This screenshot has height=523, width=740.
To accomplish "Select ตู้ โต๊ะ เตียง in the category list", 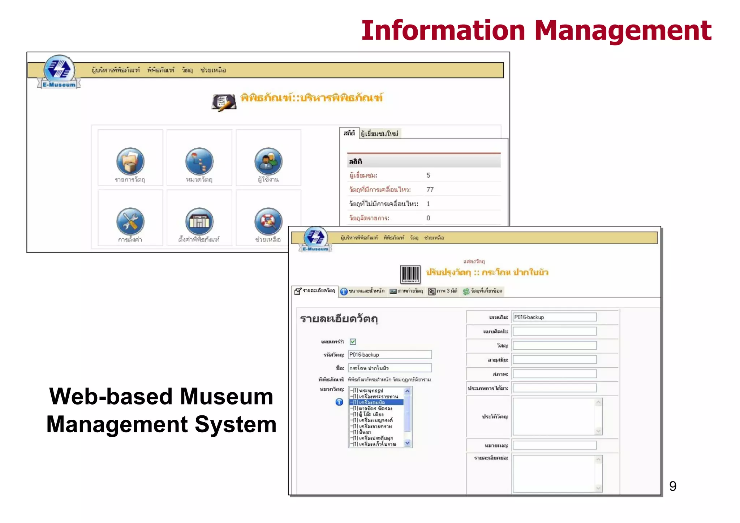I will [x=376, y=414].
